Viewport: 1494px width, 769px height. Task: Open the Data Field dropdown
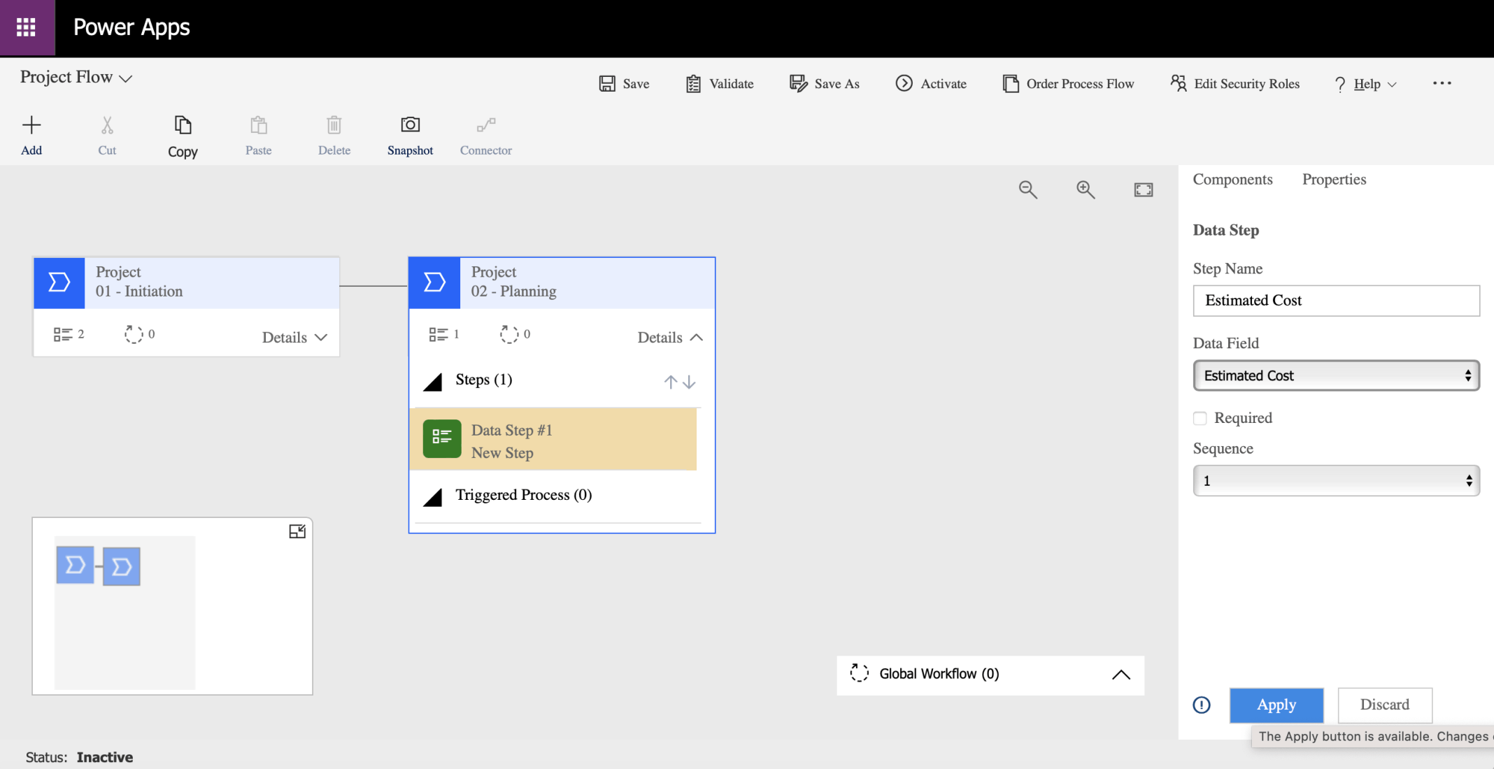1336,375
